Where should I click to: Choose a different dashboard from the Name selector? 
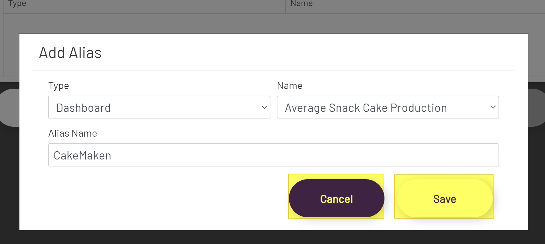(x=388, y=107)
